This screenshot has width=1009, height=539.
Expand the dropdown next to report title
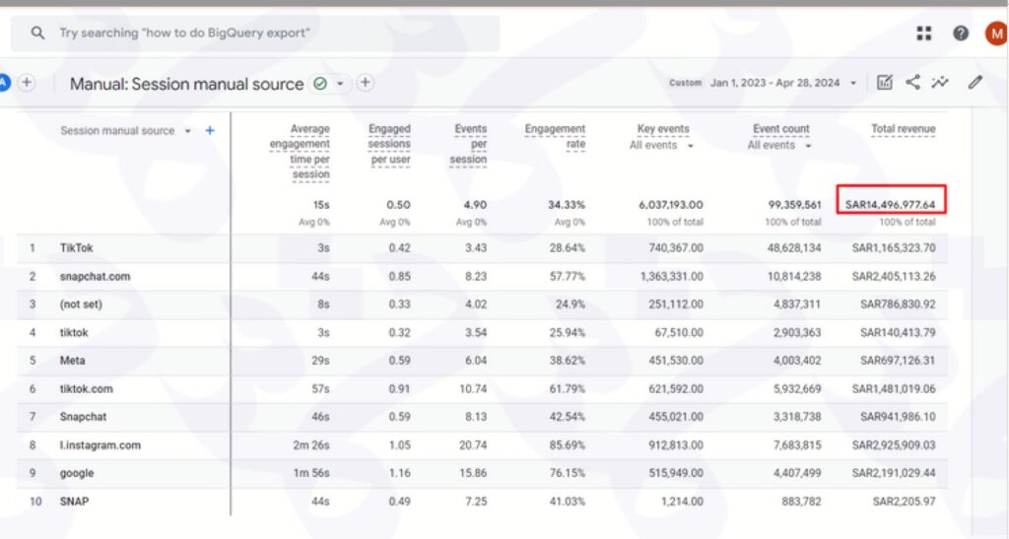point(340,84)
